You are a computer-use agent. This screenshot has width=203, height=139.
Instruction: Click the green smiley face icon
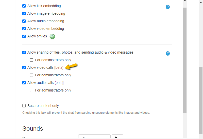tap(53, 36)
